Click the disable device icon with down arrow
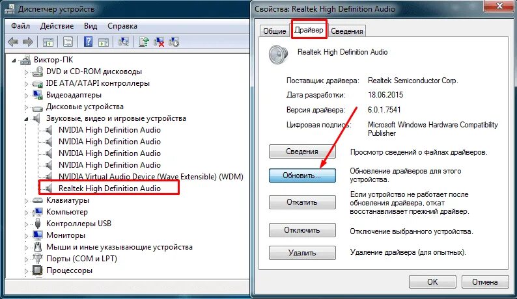The width and height of the screenshot is (517, 299). coord(174,42)
